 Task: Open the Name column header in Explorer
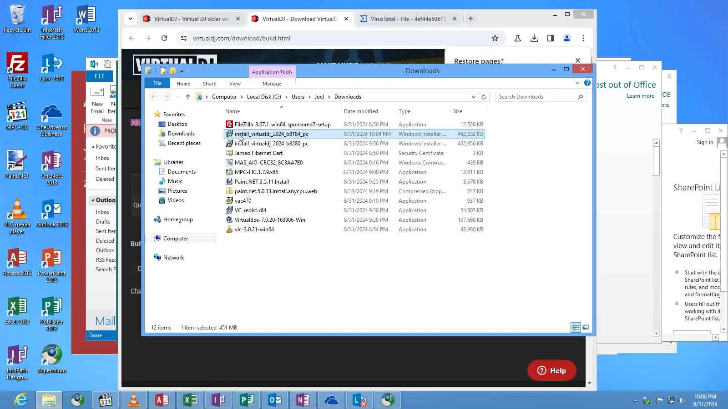(281, 111)
